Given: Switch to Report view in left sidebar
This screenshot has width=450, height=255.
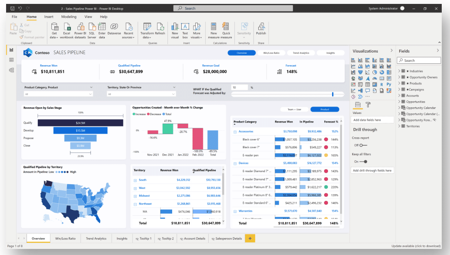Looking at the screenshot, I should click(x=11, y=50).
